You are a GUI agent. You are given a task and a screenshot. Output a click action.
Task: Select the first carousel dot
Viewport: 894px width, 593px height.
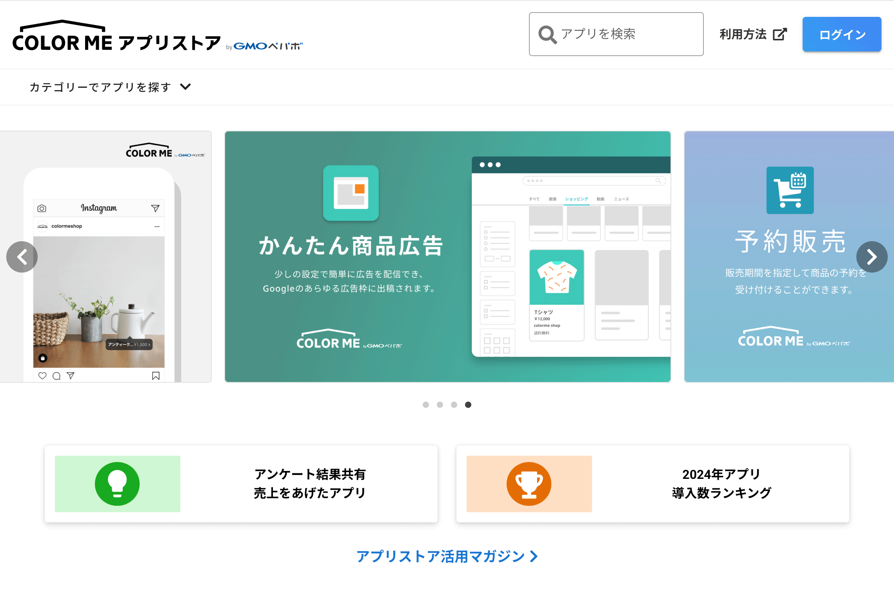click(426, 405)
